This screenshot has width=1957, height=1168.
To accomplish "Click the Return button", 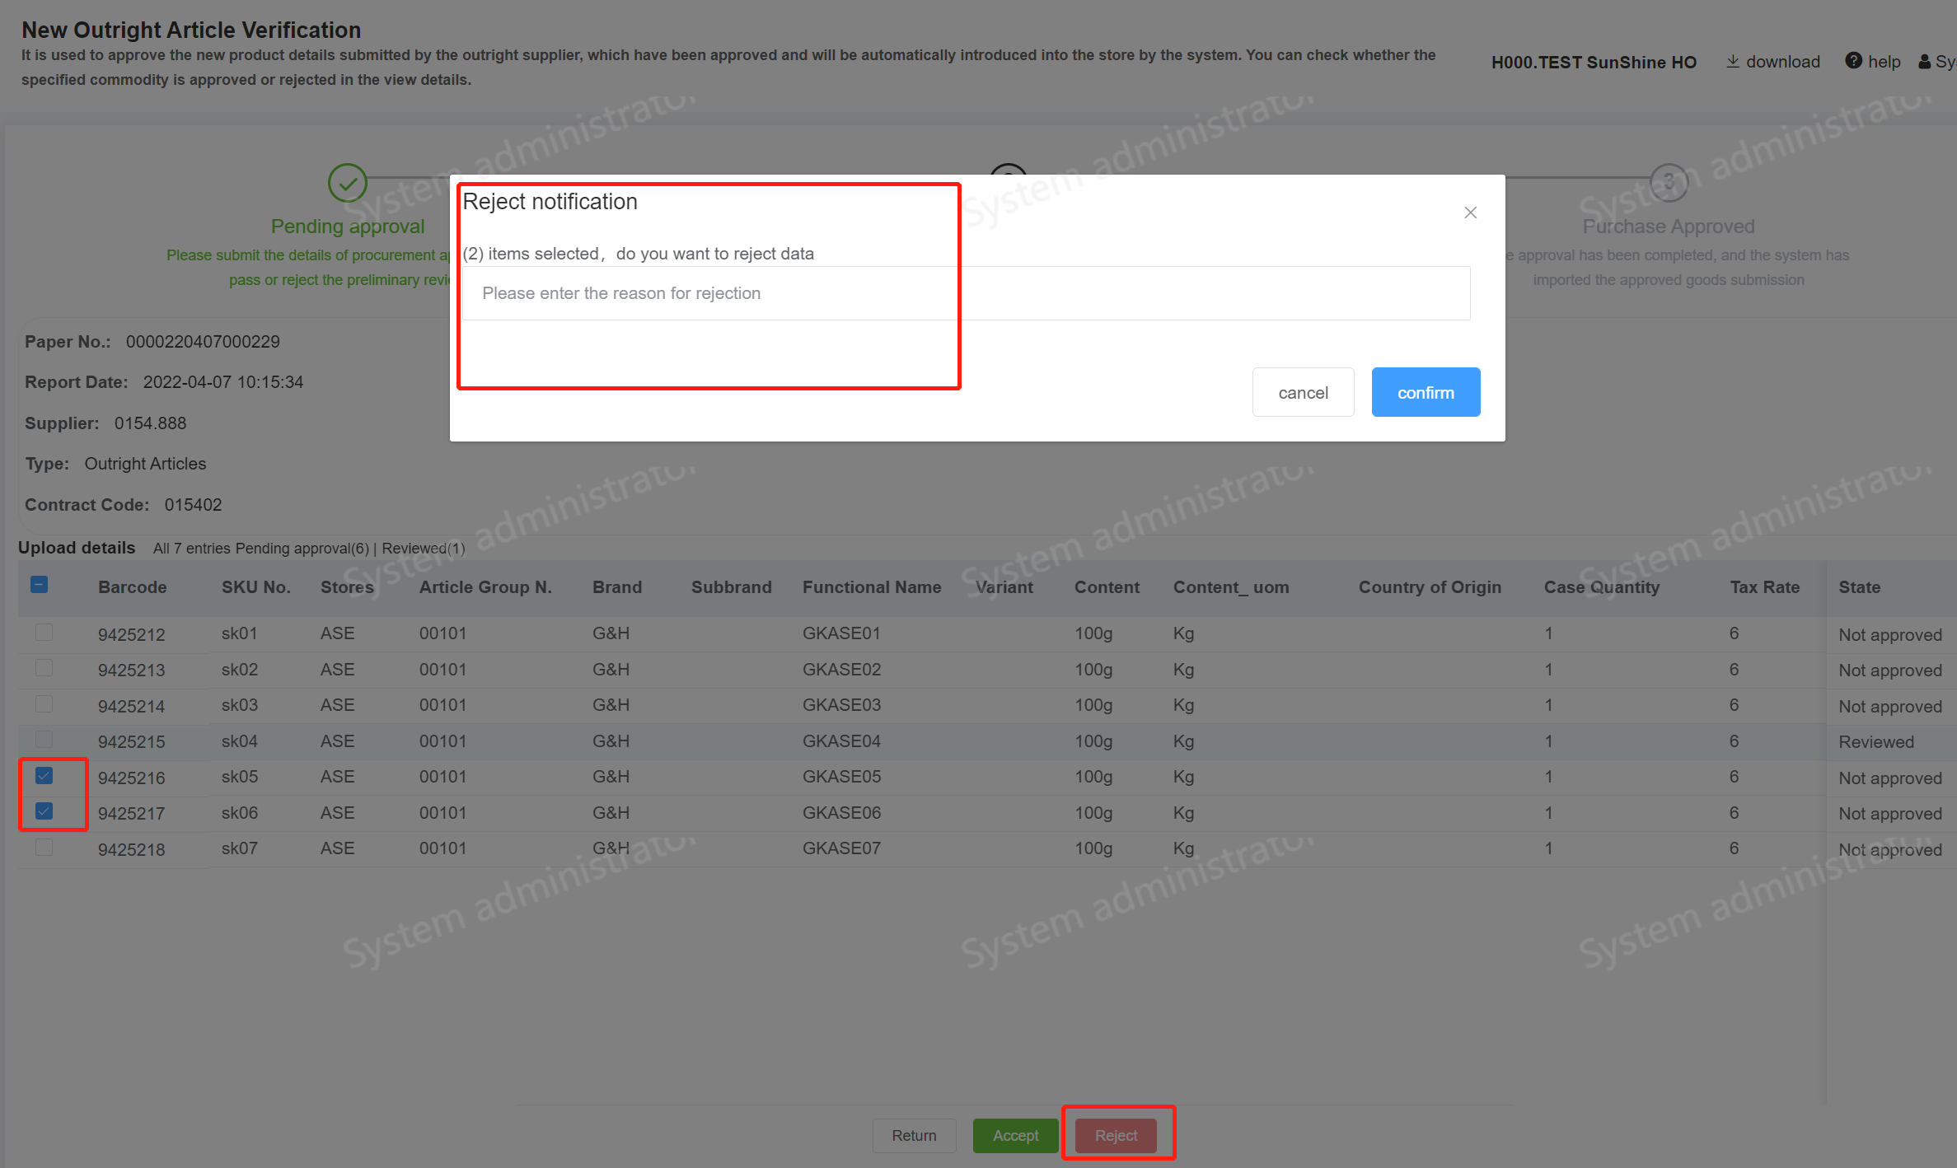I will 914,1135.
